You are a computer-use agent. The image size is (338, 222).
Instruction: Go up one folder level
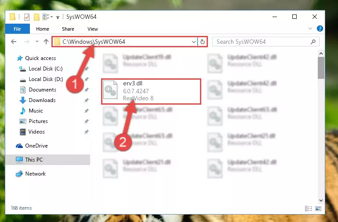[x=46, y=42]
